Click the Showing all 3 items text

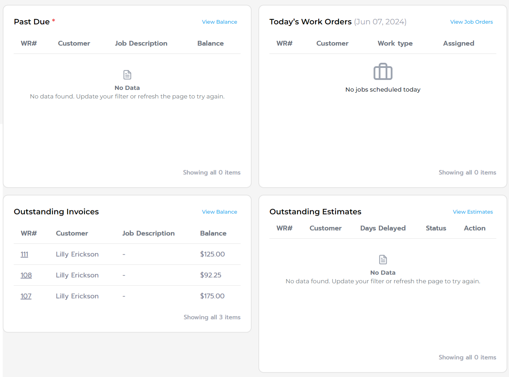pos(212,317)
